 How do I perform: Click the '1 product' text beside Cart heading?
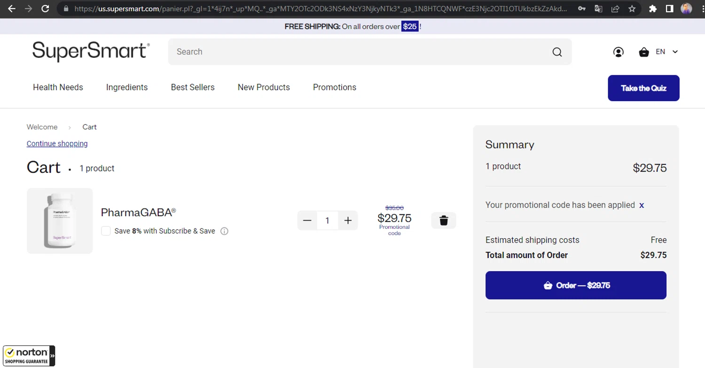pyautogui.click(x=97, y=168)
